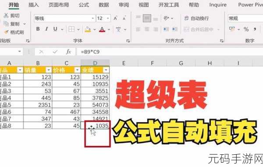Select column D header

tap(95, 63)
